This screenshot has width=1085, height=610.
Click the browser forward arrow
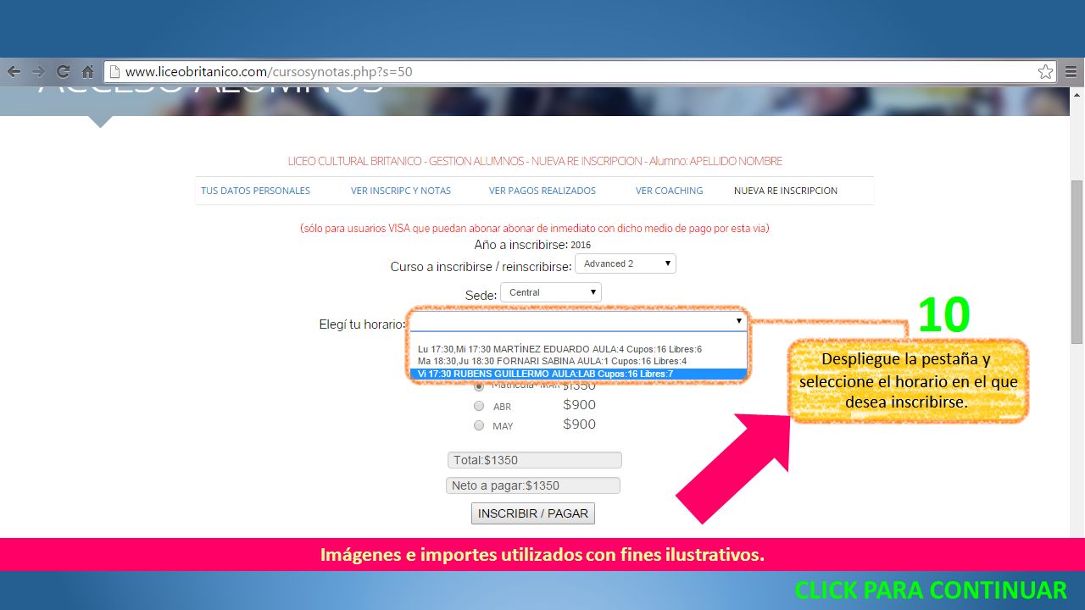38,72
